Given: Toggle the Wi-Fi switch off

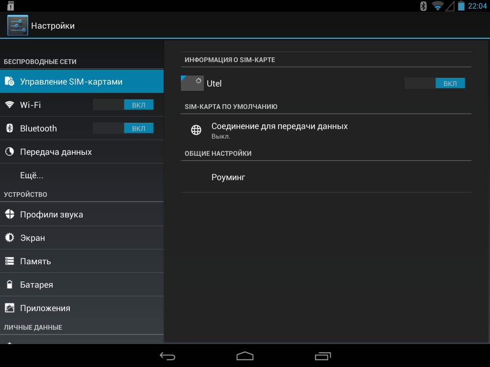Looking at the screenshot, I should click(123, 105).
